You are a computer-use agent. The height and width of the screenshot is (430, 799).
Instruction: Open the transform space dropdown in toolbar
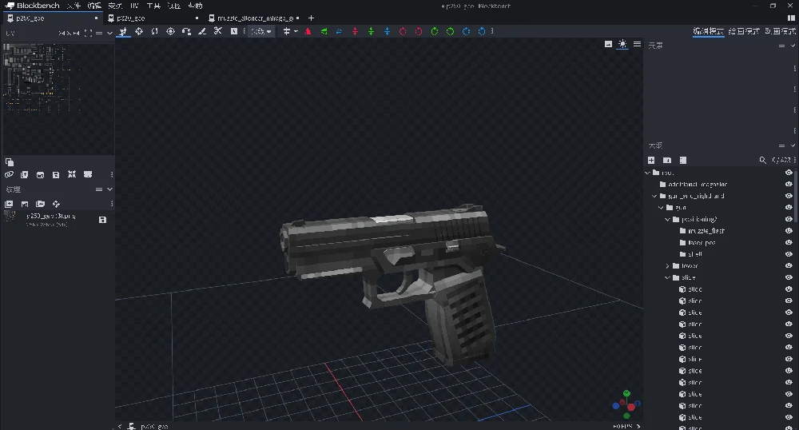[261, 32]
